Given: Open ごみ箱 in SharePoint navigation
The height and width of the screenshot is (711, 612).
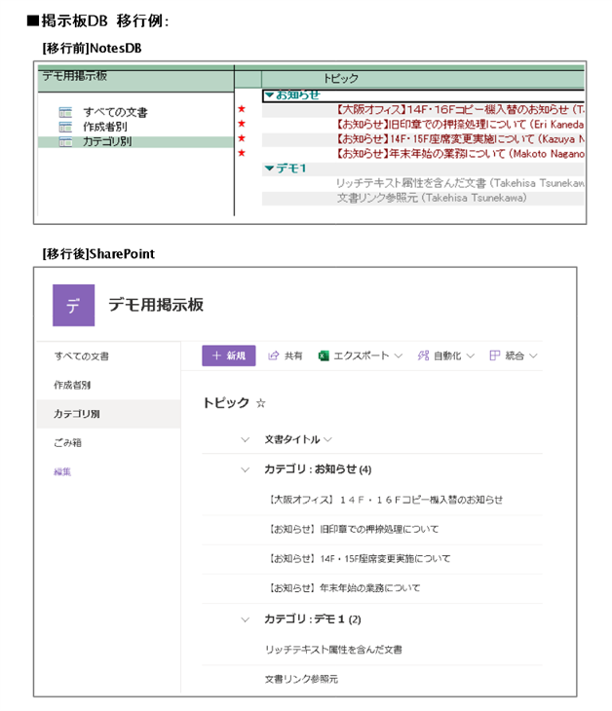Looking at the screenshot, I should tap(67, 443).
